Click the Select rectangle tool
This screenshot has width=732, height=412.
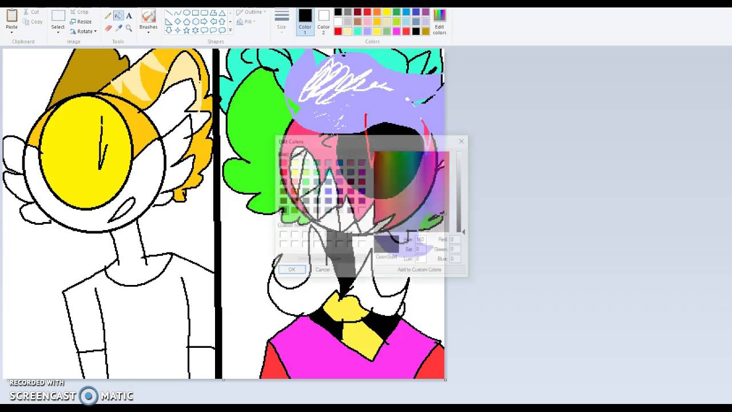[58, 15]
